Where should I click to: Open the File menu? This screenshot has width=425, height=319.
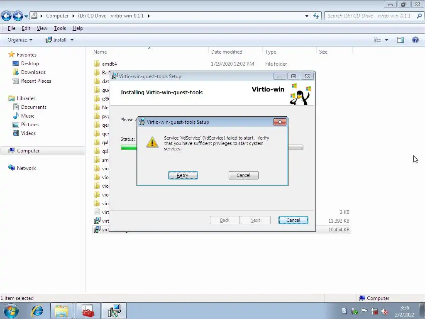tap(11, 28)
